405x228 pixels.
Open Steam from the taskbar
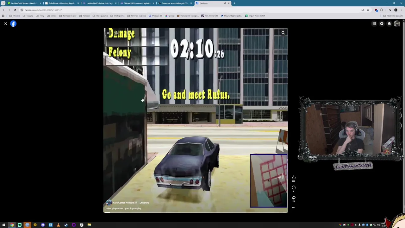(66, 225)
